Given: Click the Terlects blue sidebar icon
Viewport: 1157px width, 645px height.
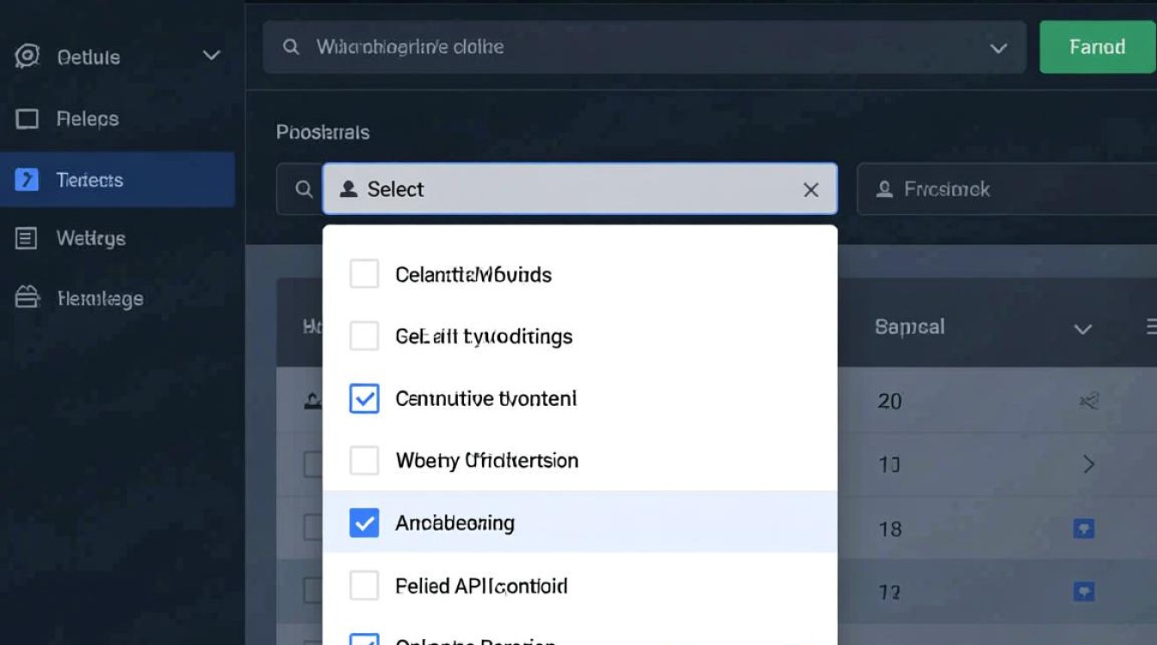Looking at the screenshot, I should [28, 180].
